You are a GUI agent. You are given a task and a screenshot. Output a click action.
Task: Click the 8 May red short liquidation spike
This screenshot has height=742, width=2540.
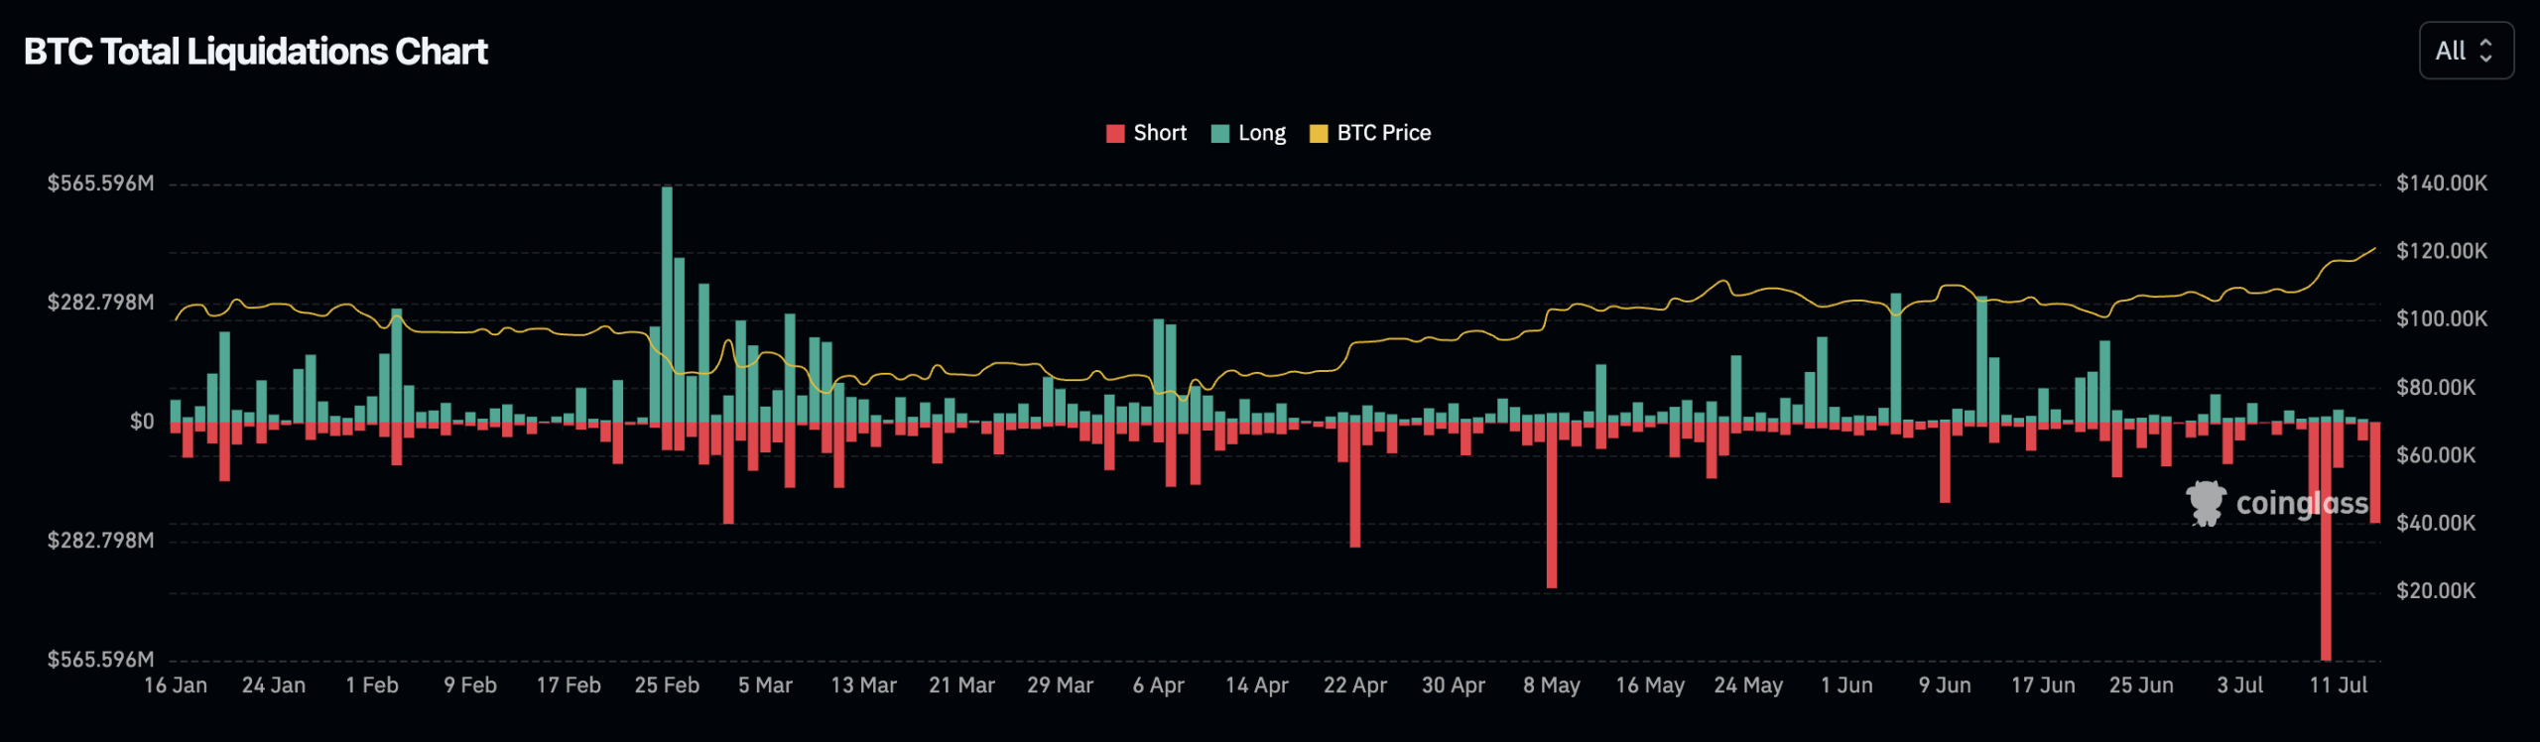[1552, 505]
